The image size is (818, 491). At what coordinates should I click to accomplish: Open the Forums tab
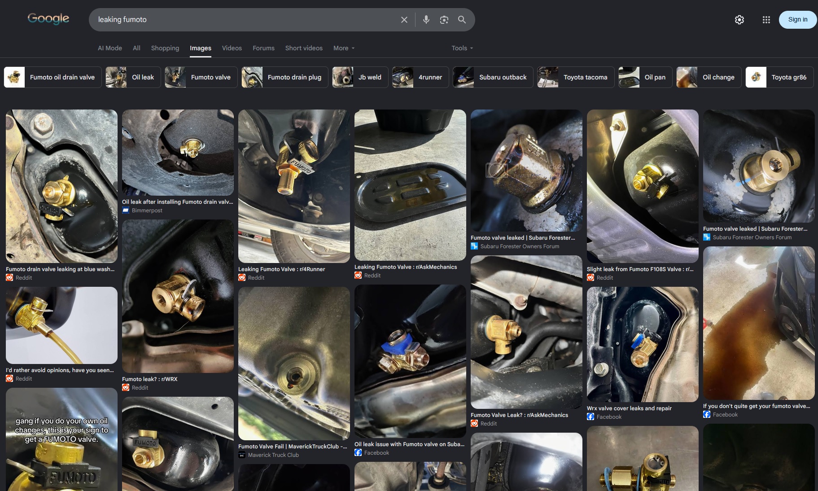263,48
